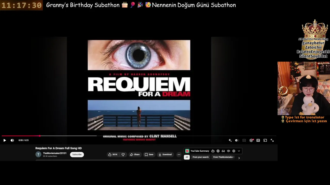330x185 pixels.
Task: Open video settings gear in player
Action: pos(251,140)
